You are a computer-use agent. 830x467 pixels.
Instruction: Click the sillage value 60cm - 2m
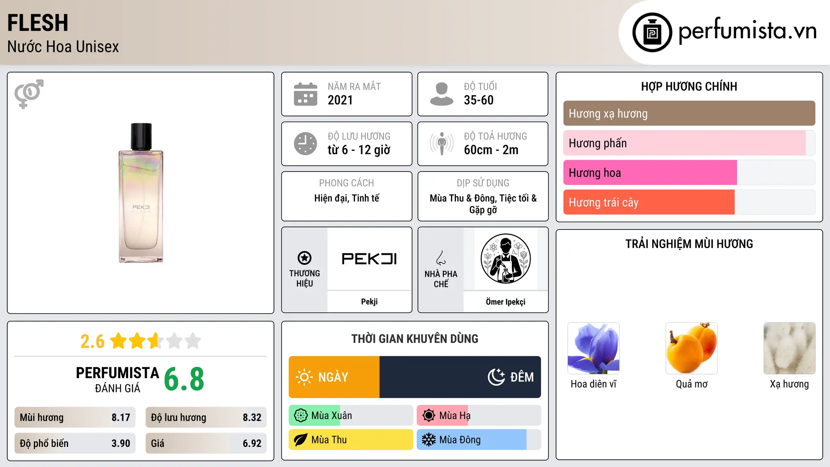(491, 150)
